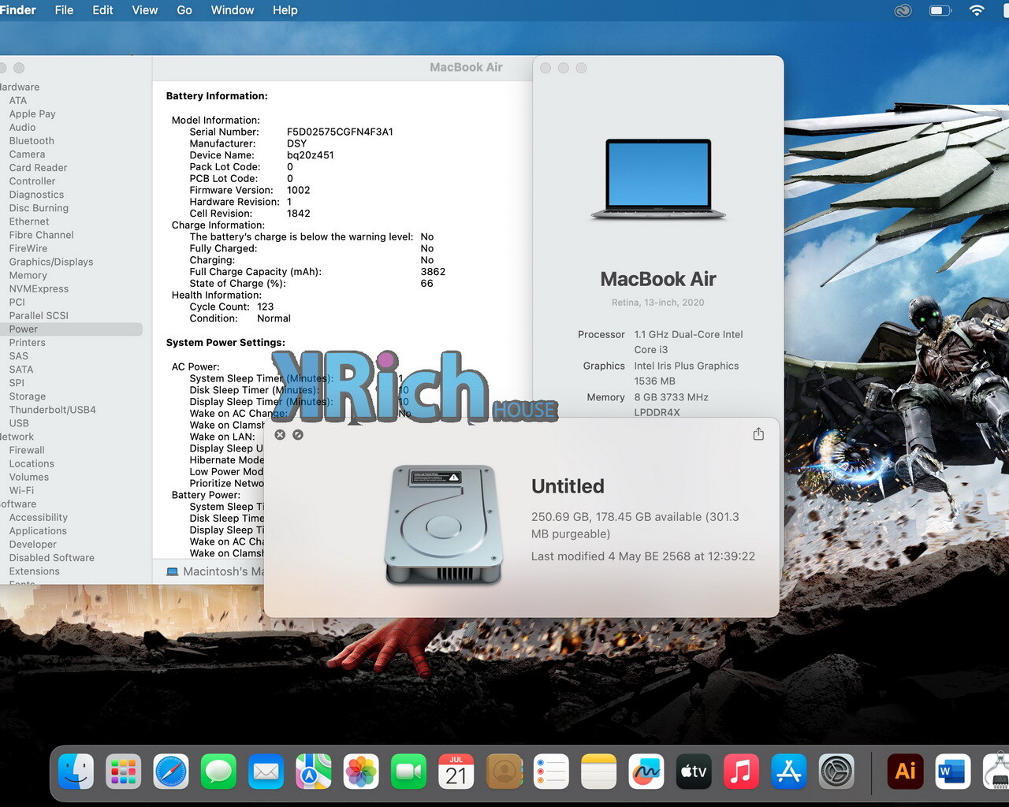Select Wi-Fi in the sidebar list
Viewport: 1009px width, 807px height.
pyautogui.click(x=21, y=490)
